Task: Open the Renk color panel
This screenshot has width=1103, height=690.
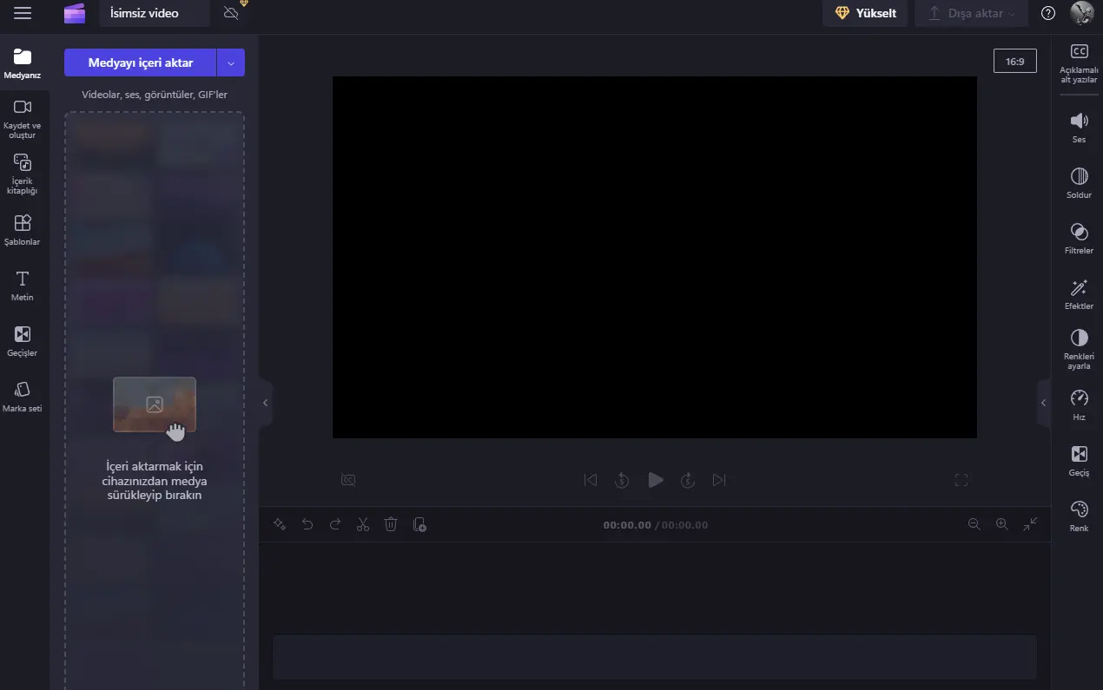Action: click(x=1079, y=516)
